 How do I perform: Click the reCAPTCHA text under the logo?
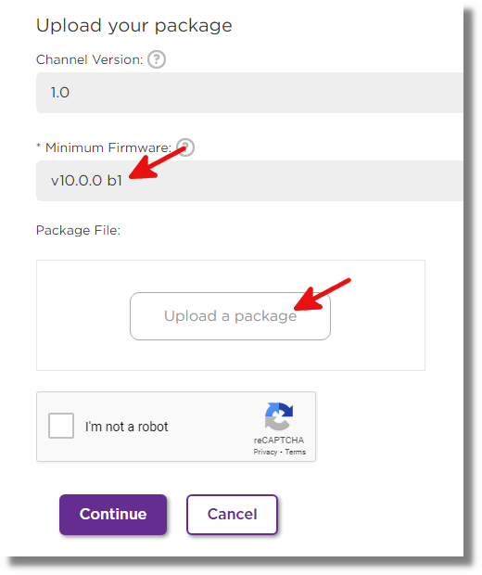279,440
